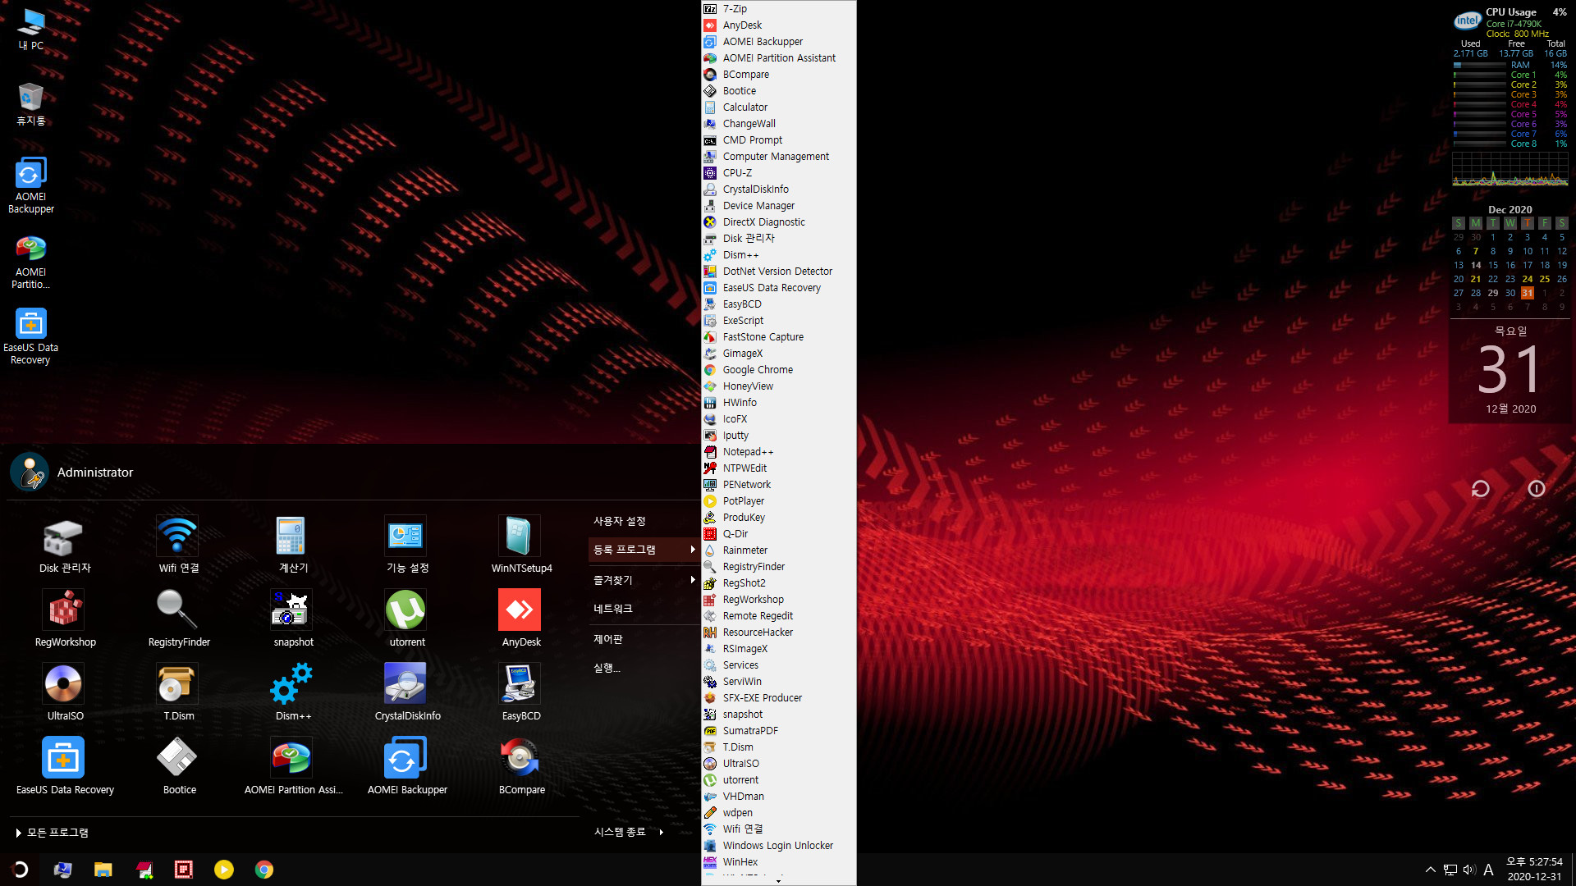Image resolution: width=1576 pixels, height=886 pixels.
Task: Launch WinNTSetup4 tile
Action: pos(521,546)
